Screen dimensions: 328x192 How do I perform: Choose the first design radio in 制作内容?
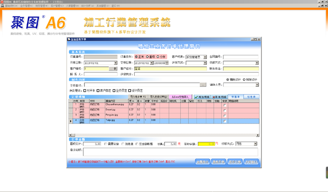click(x=228, y=80)
